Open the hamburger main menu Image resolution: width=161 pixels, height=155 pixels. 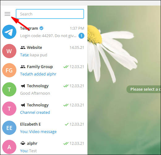pos(7,14)
